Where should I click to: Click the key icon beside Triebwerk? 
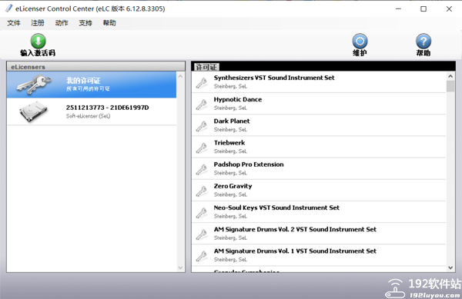[x=202, y=148]
